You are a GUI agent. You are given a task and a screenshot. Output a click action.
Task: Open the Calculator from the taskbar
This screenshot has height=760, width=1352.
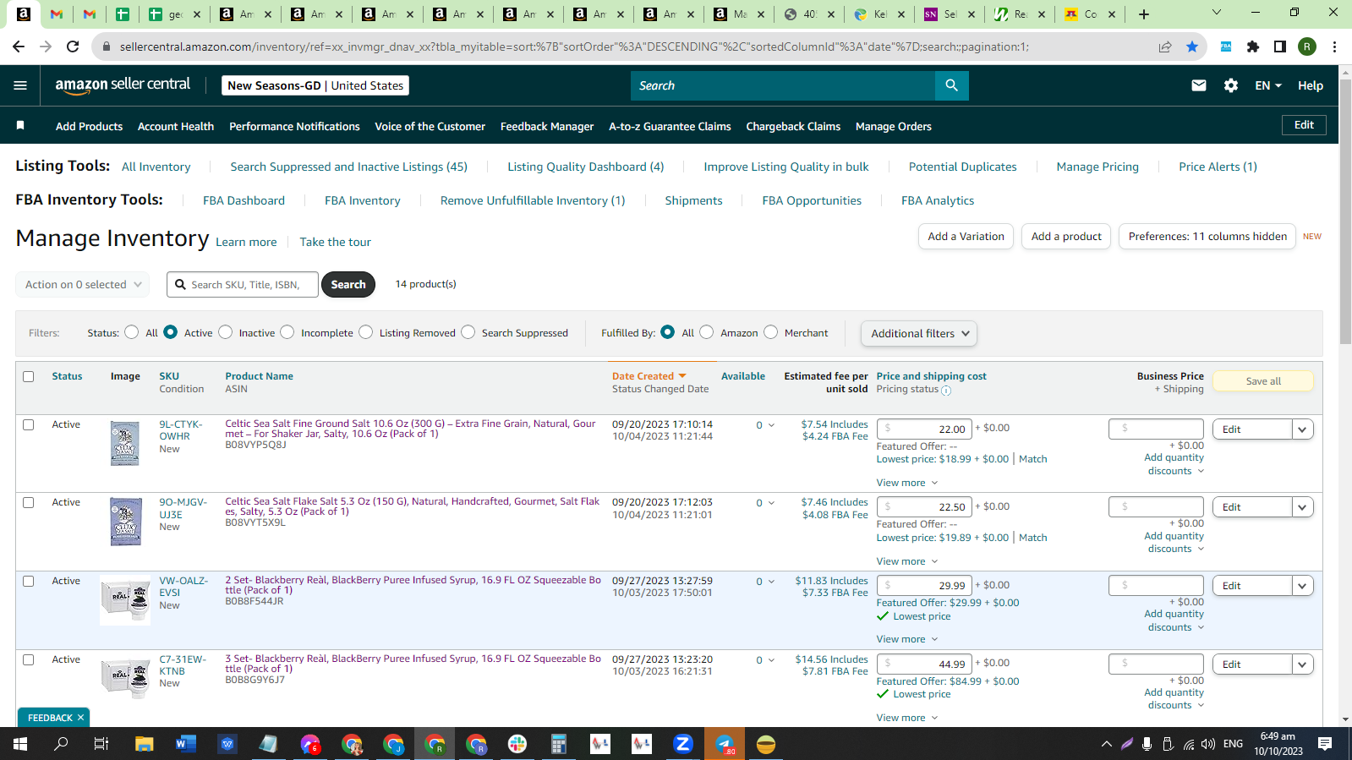pyautogui.click(x=559, y=744)
